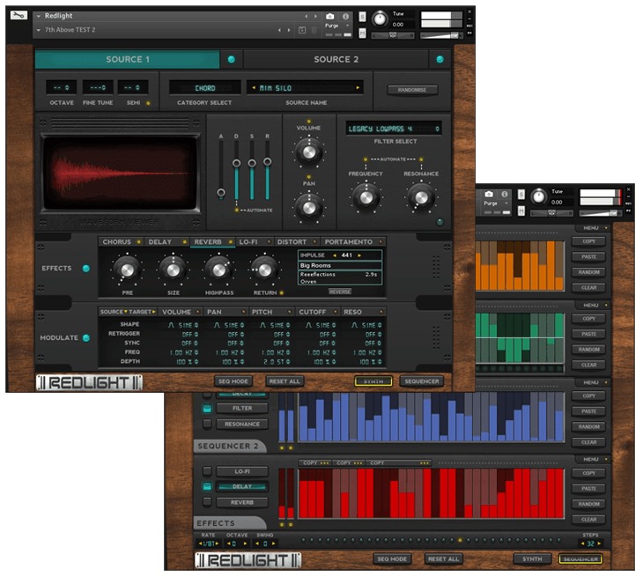Click the Reset All button in the synth view

coord(285,381)
